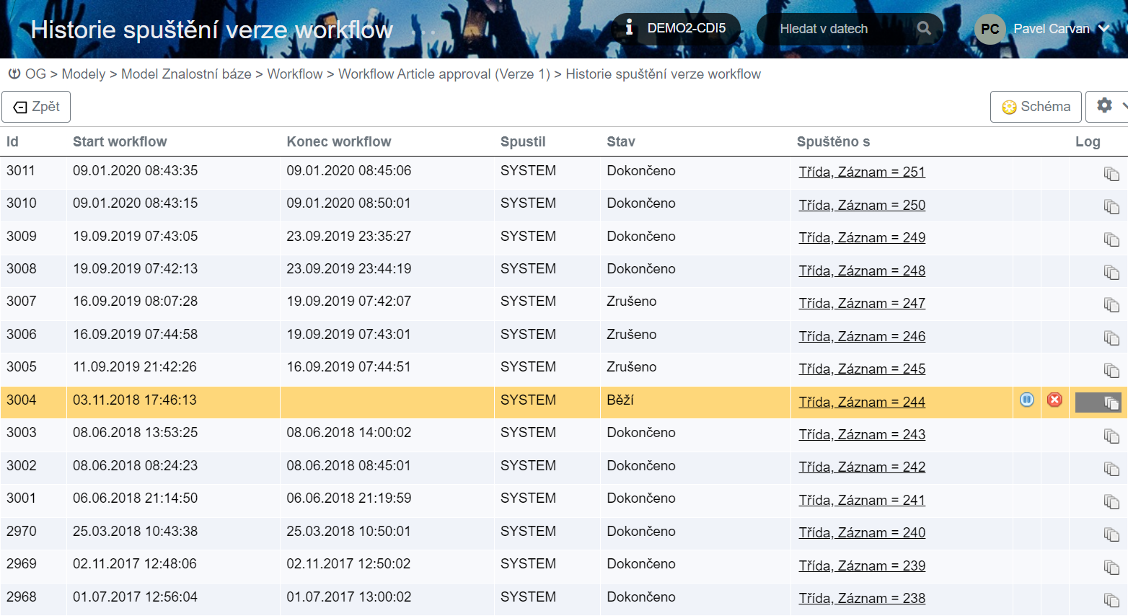1128x616 pixels.
Task: Open log for workflow run 3009
Action: (1111, 239)
